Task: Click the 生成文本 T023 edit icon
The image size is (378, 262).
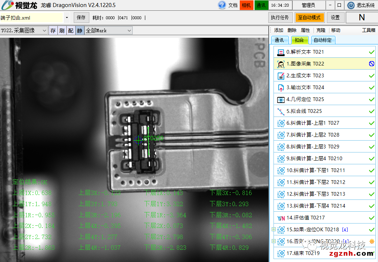Action: tap(281, 76)
